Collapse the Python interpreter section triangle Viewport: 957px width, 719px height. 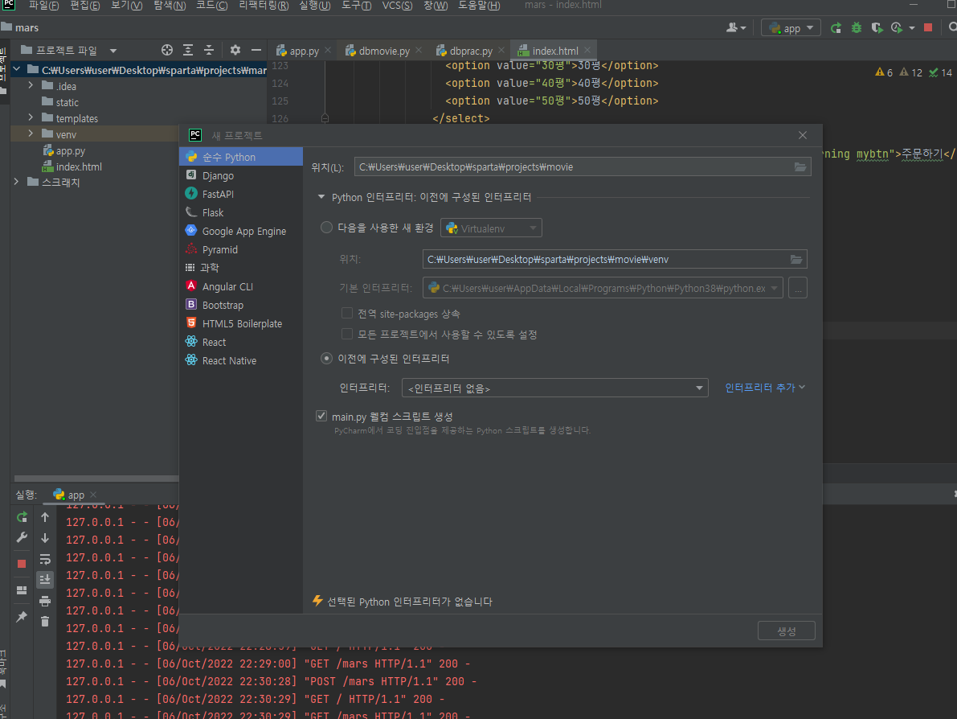pos(321,197)
